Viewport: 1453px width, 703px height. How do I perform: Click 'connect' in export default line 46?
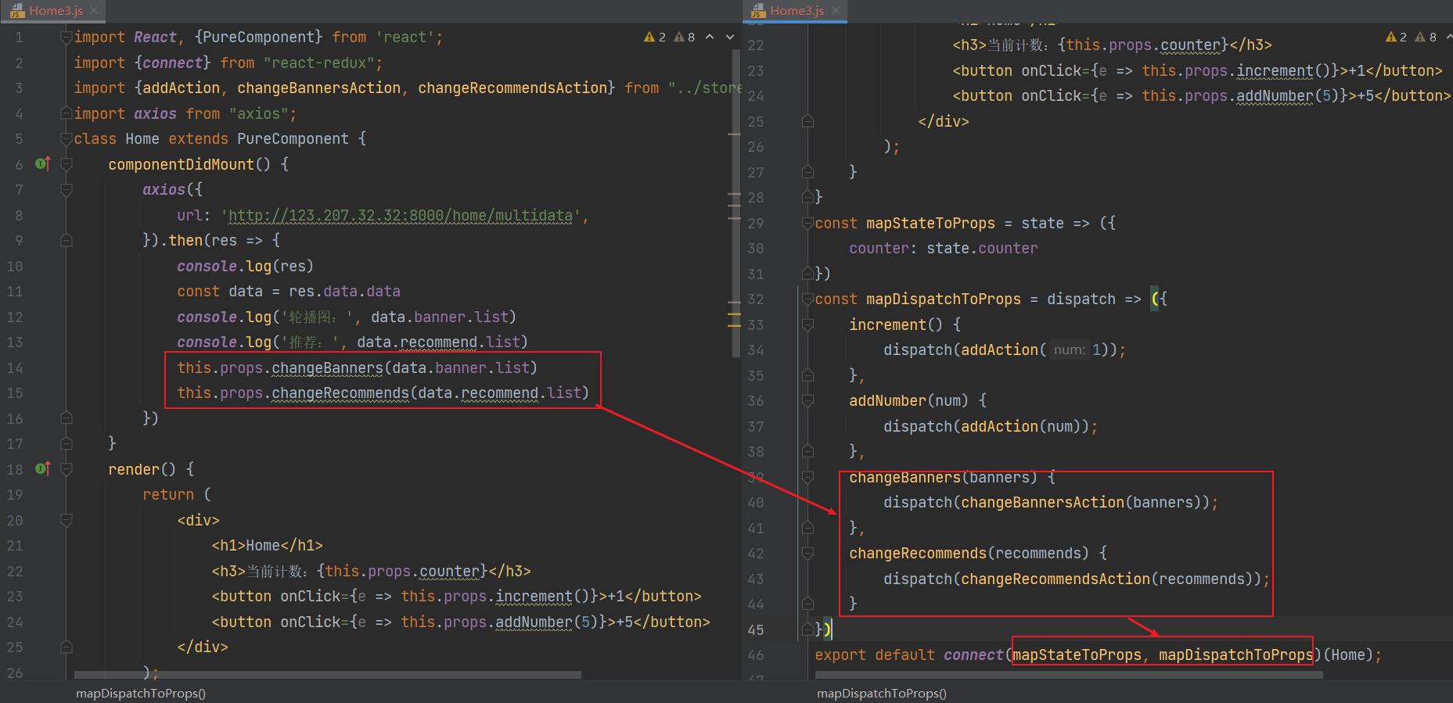coord(973,655)
